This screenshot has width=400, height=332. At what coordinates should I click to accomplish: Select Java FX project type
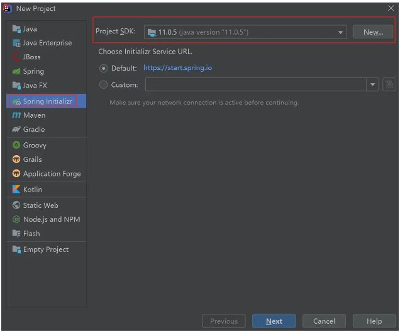[x=46, y=86]
